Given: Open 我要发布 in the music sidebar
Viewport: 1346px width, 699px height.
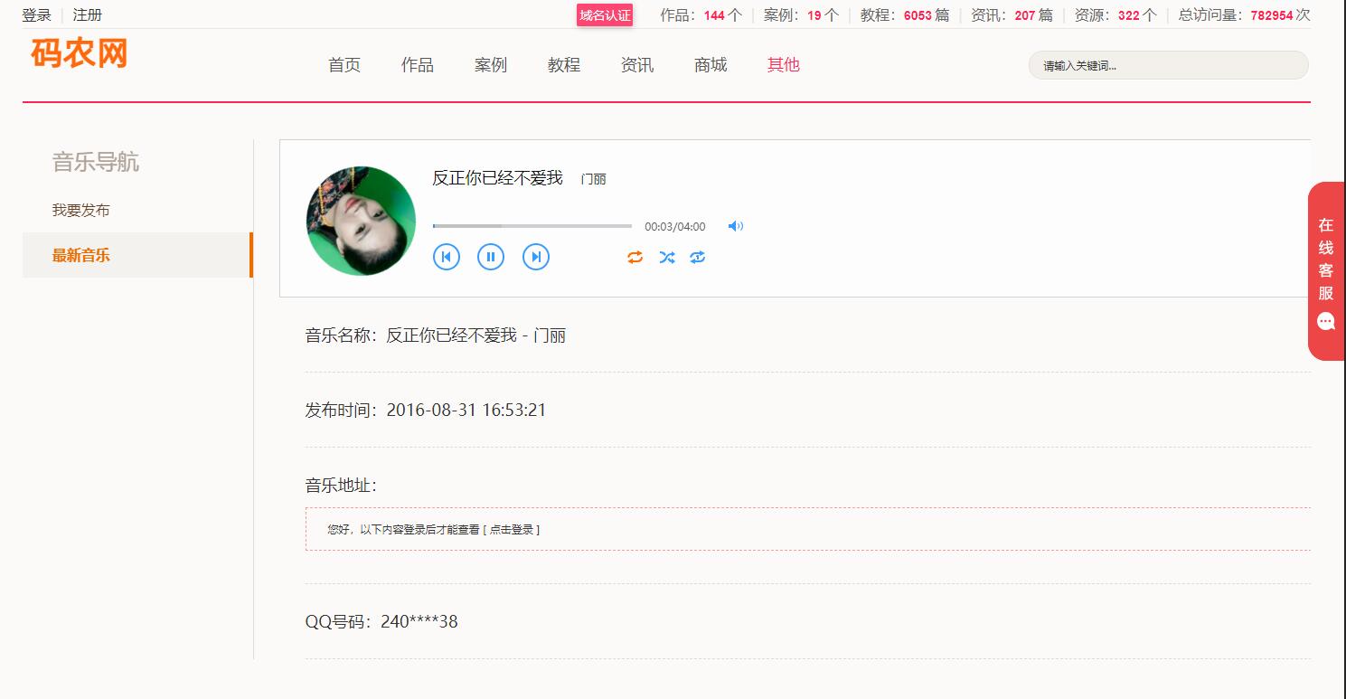Looking at the screenshot, I should click(81, 210).
